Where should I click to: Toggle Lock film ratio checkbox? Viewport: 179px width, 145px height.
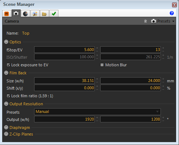coord(8,96)
